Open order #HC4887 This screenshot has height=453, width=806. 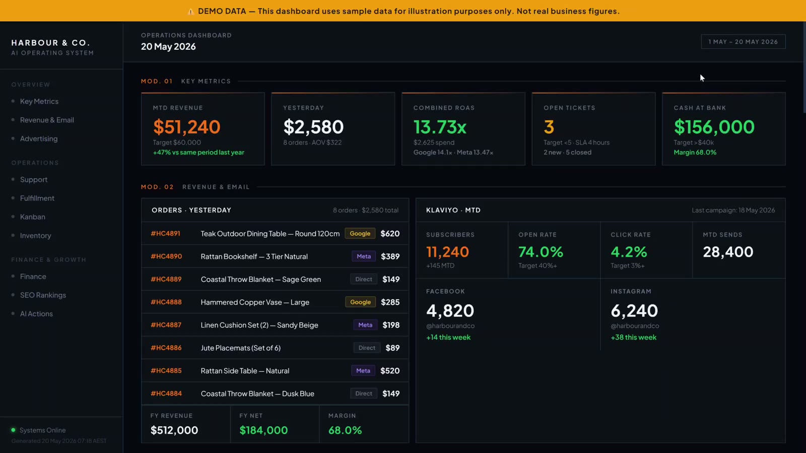click(166, 325)
